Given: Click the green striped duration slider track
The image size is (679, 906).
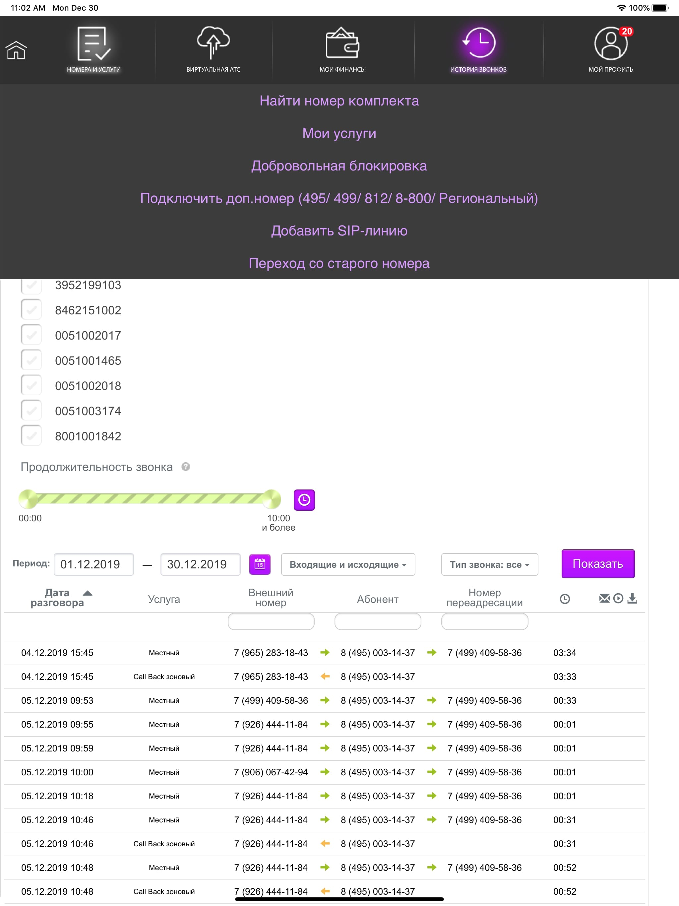Looking at the screenshot, I should pos(150,498).
